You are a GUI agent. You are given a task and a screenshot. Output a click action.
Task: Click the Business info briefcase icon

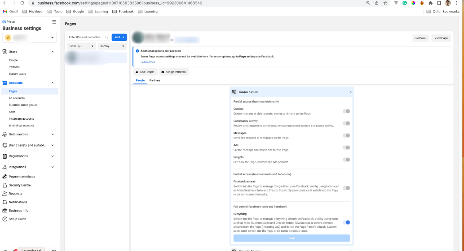5,211
